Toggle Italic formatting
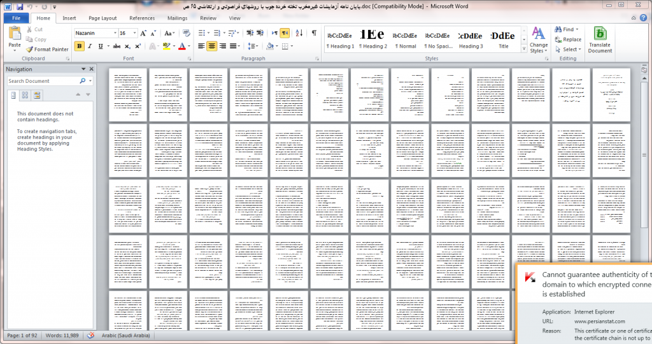 (90, 47)
